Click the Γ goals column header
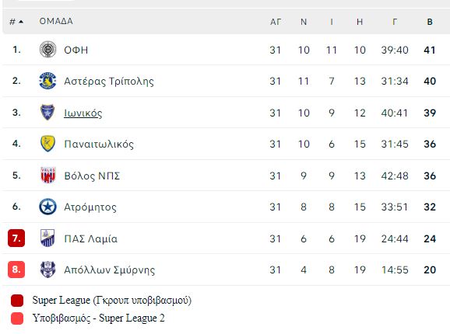The width and height of the screenshot is (450, 334). 395,22
